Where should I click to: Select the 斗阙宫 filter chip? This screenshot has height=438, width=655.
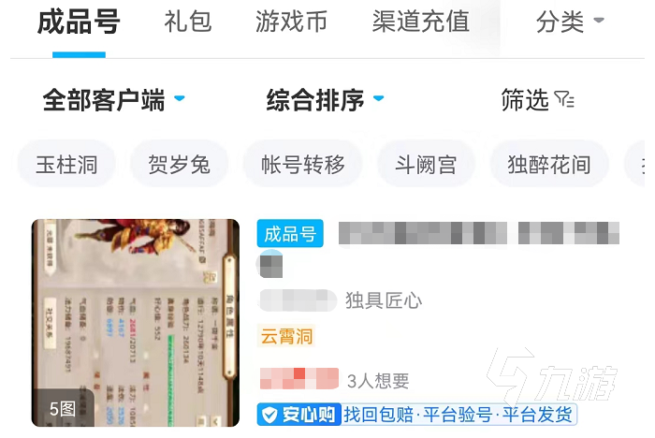point(426,164)
